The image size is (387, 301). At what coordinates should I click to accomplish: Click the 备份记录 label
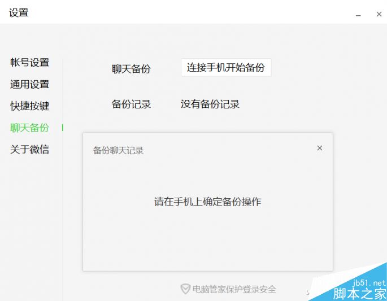pos(131,104)
